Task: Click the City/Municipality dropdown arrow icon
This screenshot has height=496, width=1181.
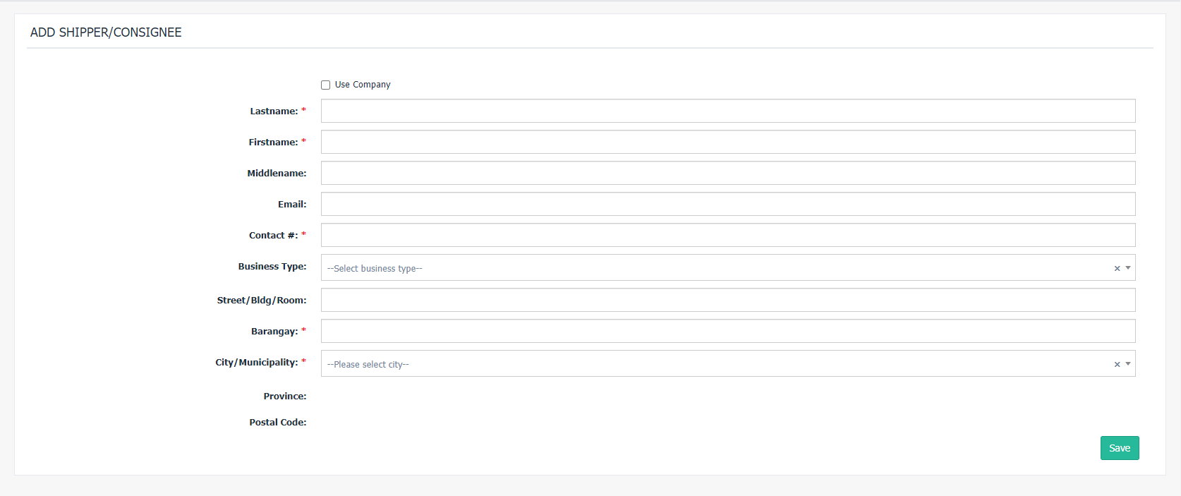Action: 1128,364
